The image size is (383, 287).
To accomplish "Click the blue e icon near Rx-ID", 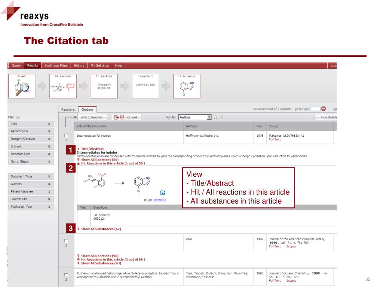I will (x=163, y=193).
